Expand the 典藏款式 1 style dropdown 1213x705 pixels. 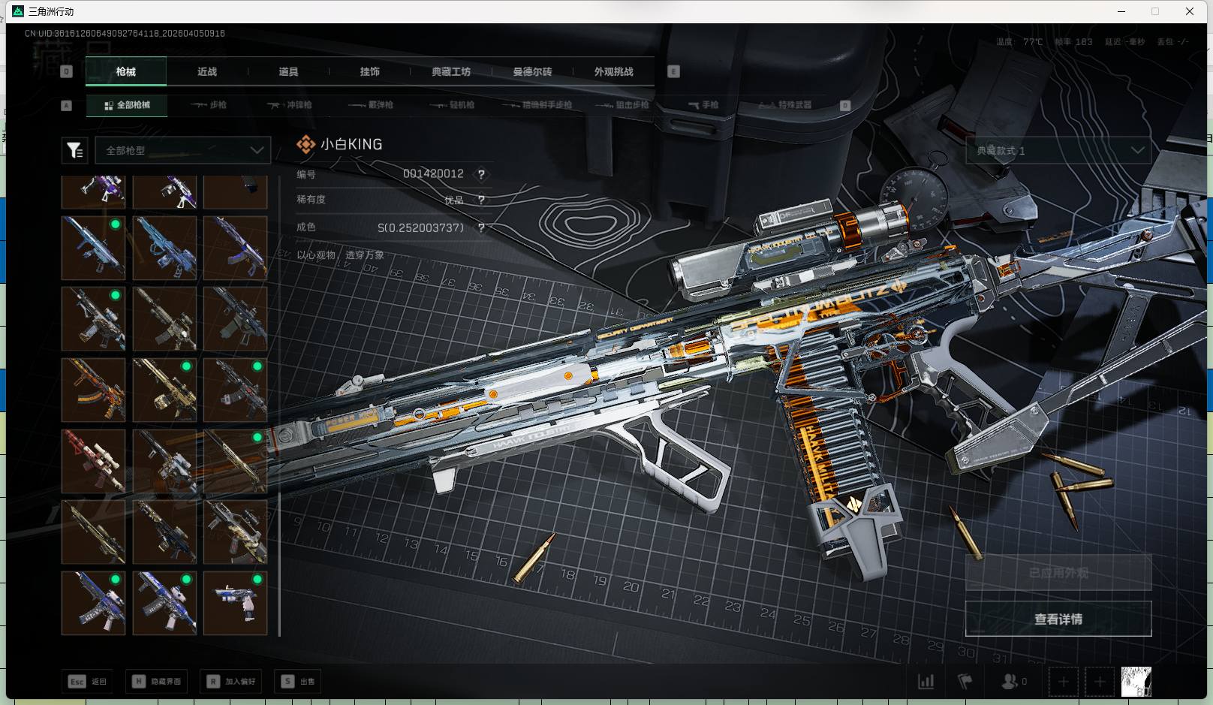(x=1058, y=150)
